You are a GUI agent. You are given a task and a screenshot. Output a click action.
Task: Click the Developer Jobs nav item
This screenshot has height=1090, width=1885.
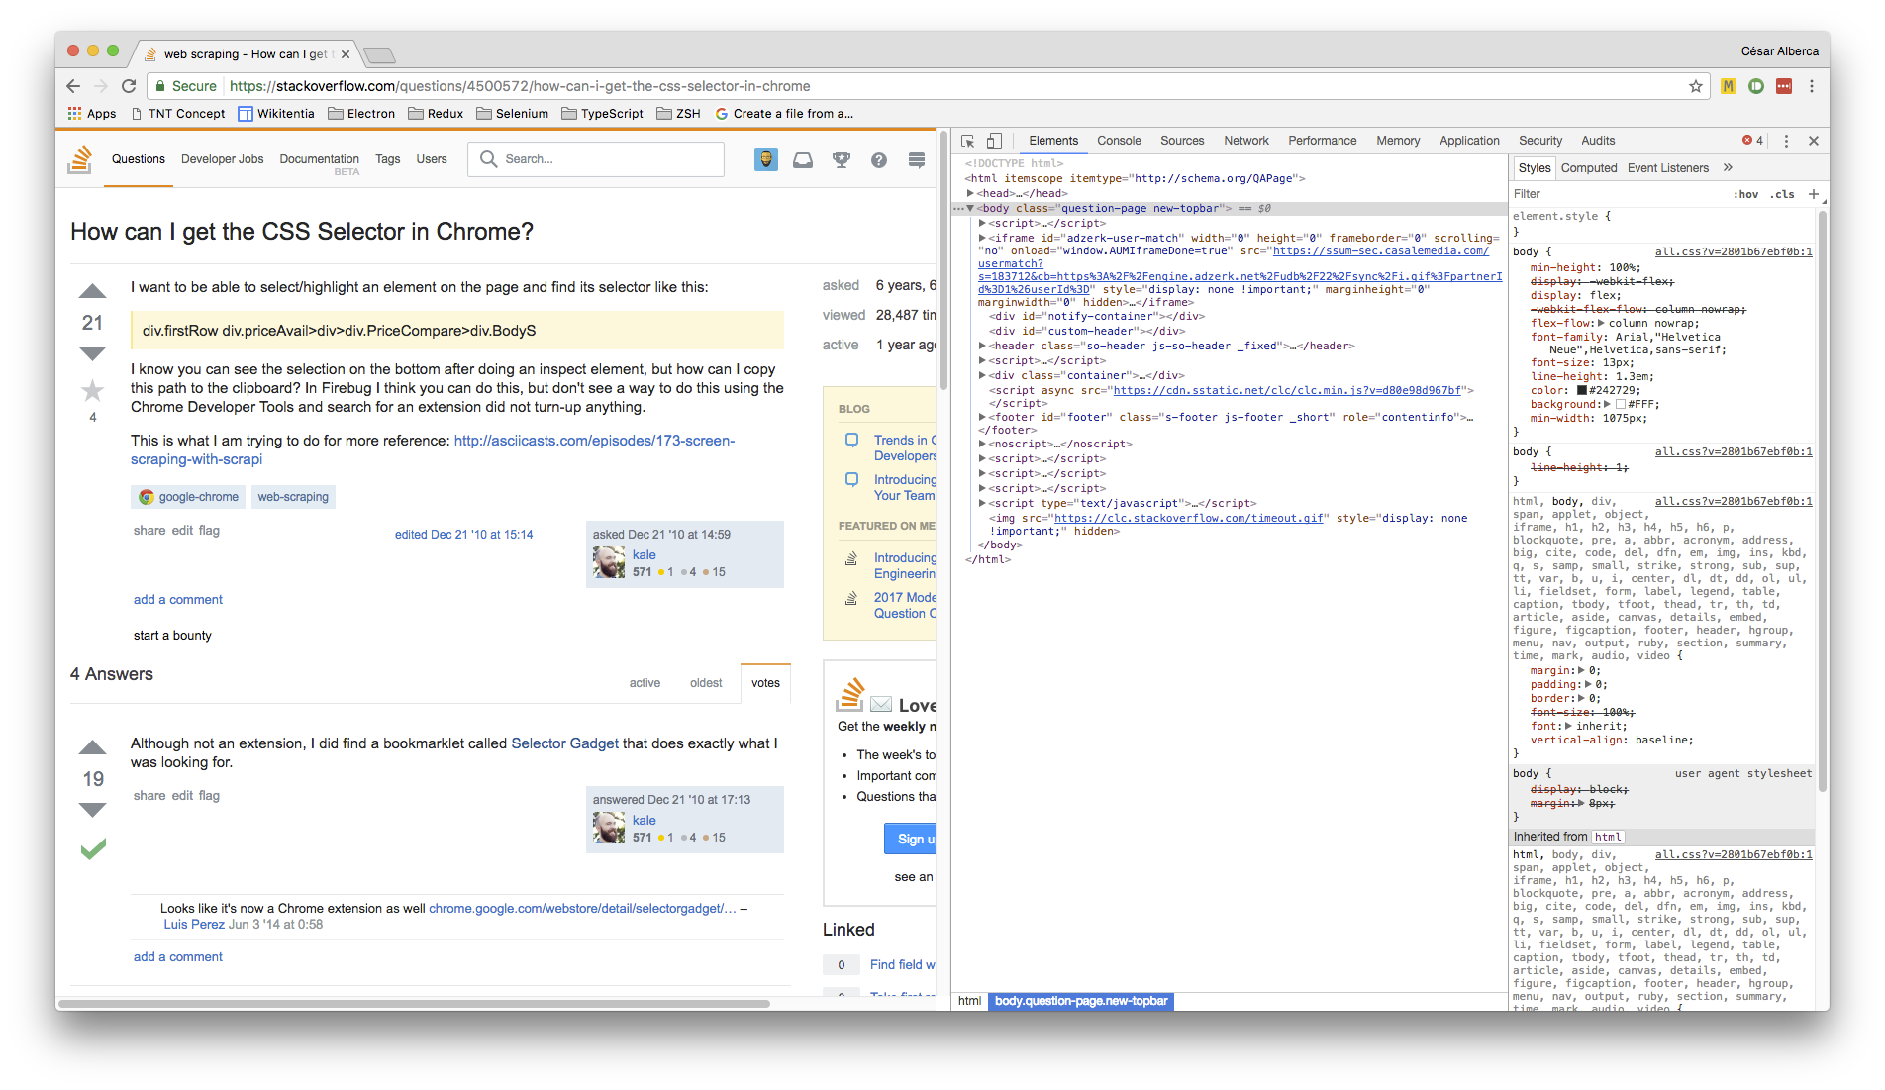(222, 159)
